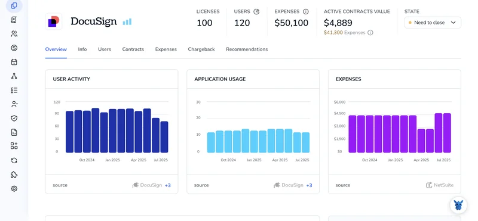The image size is (478, 221).
Task: Click the info icon beside EXPENSES header
Action: click(306, 11)
